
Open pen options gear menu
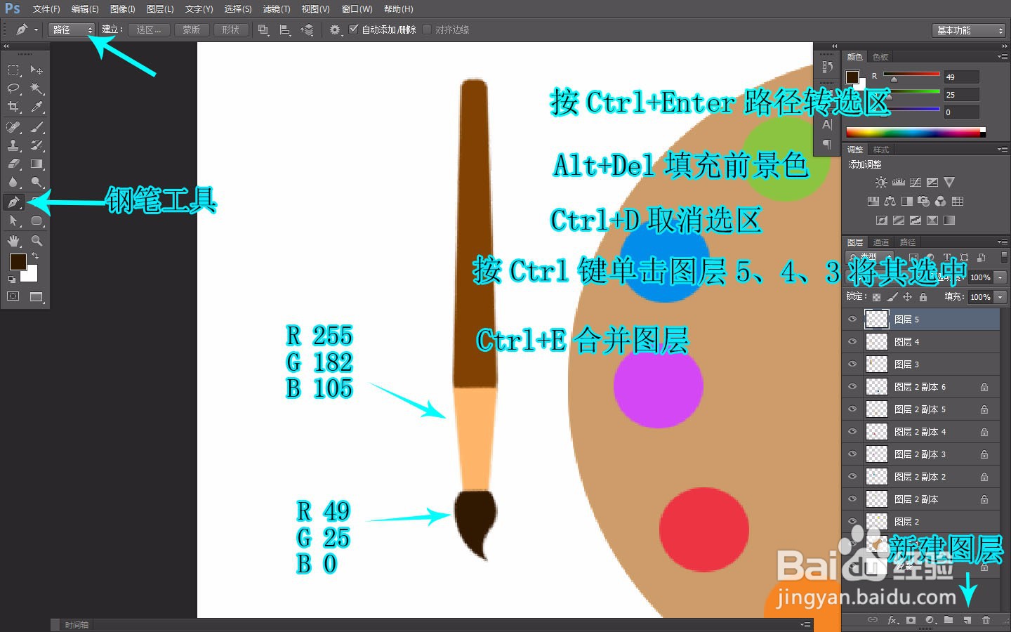coord(335,29)
